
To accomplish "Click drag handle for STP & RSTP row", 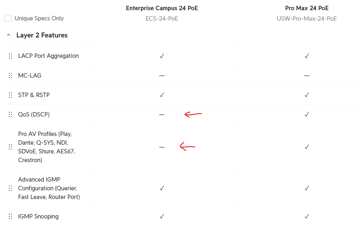I will [x=10, y=95].
